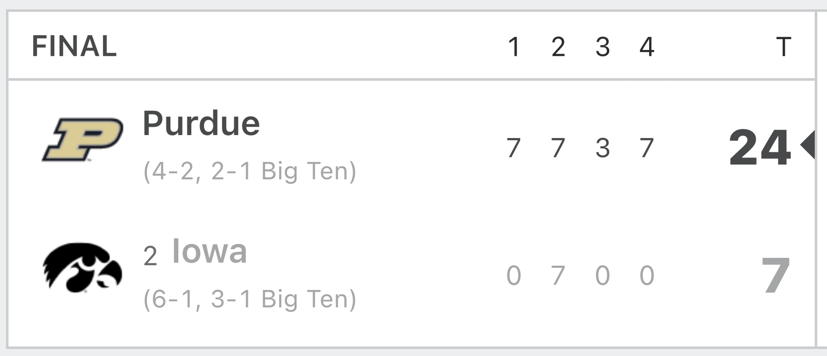Click Iowa's second quarter score of 7
827x356 pixels.
(558, 276)
